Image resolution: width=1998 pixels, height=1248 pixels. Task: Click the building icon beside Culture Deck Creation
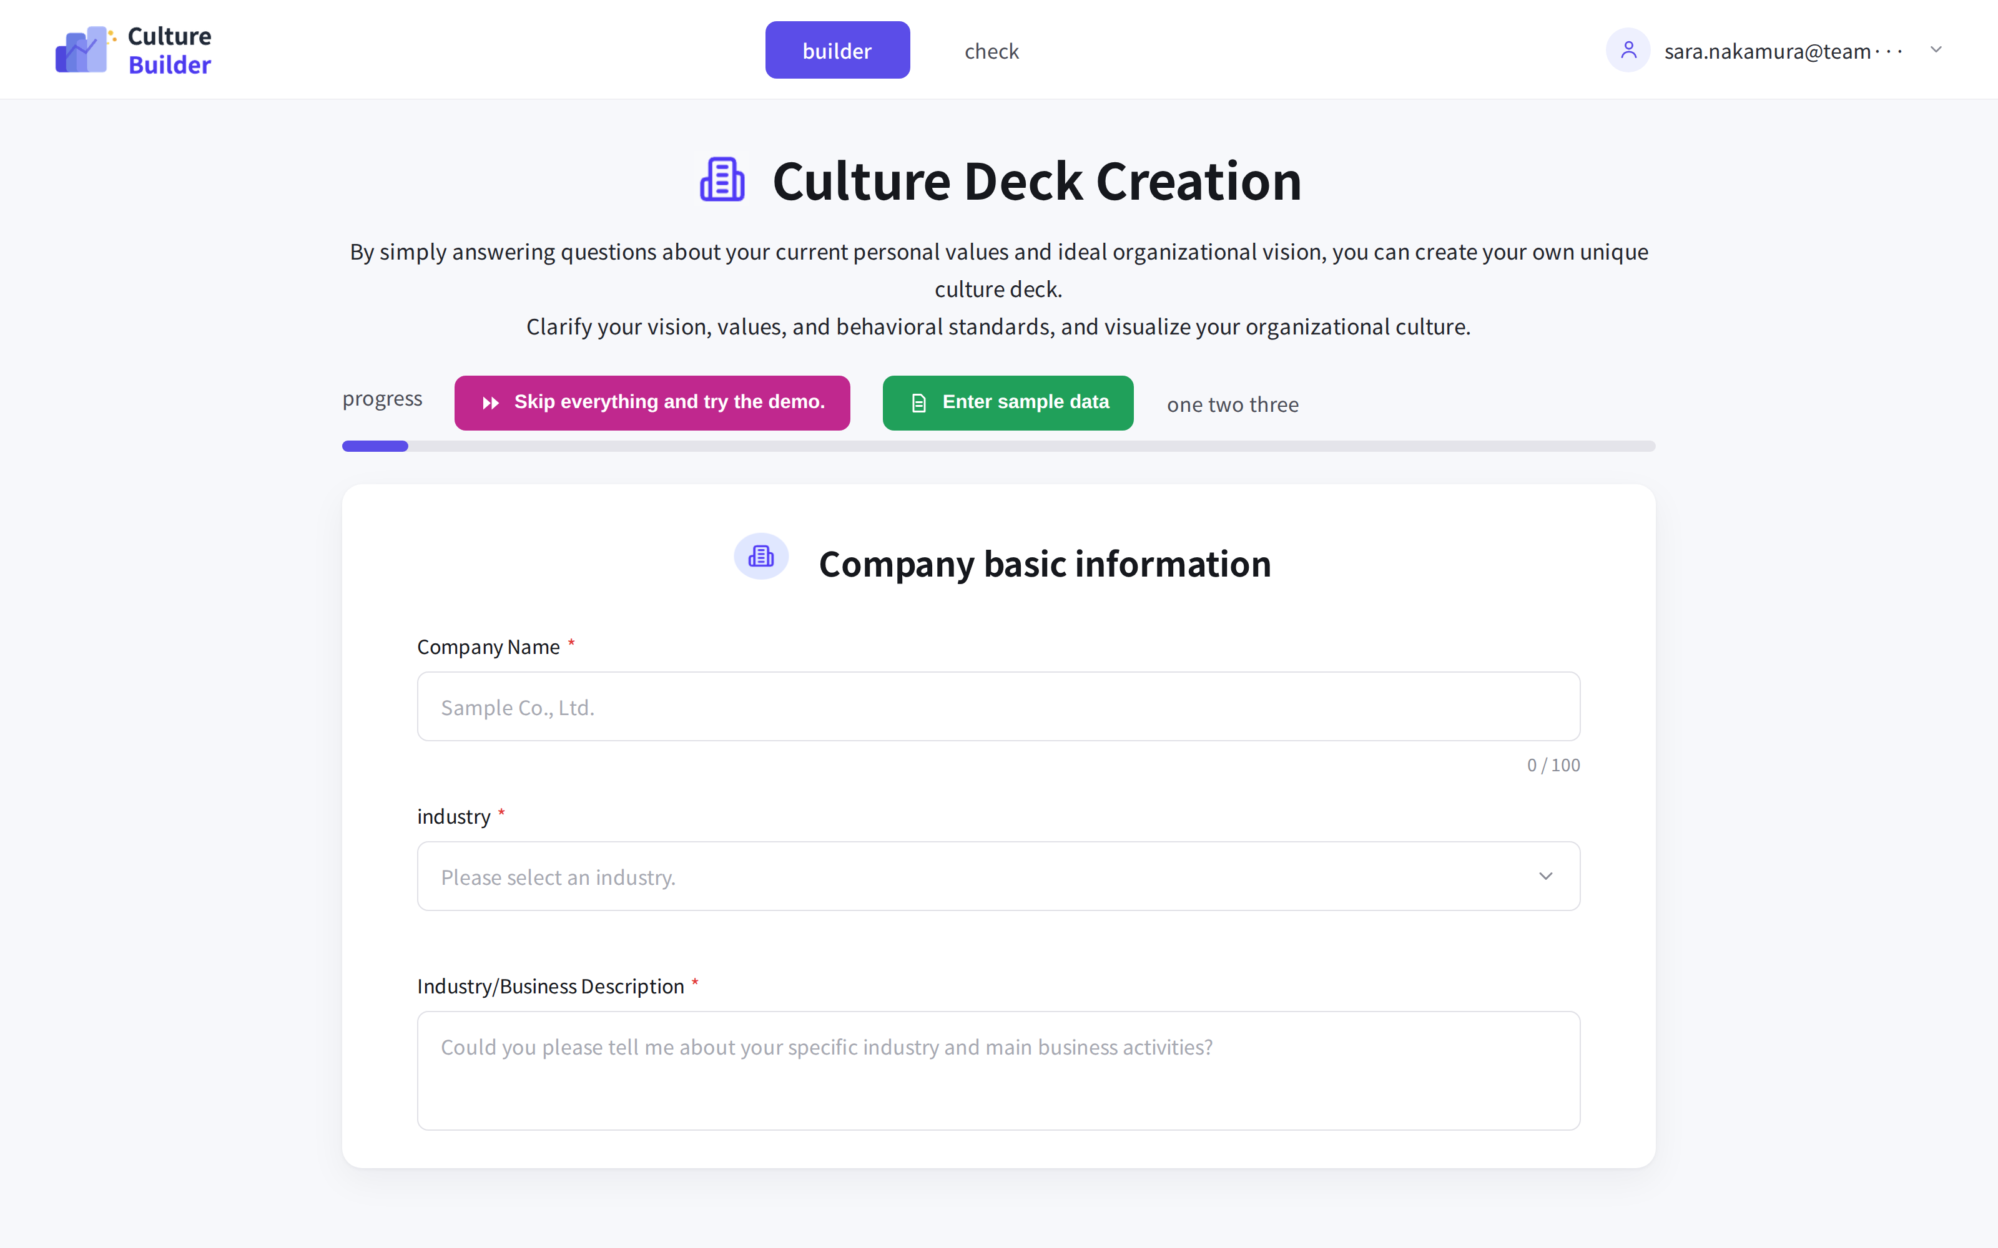[x=722, y=180]
